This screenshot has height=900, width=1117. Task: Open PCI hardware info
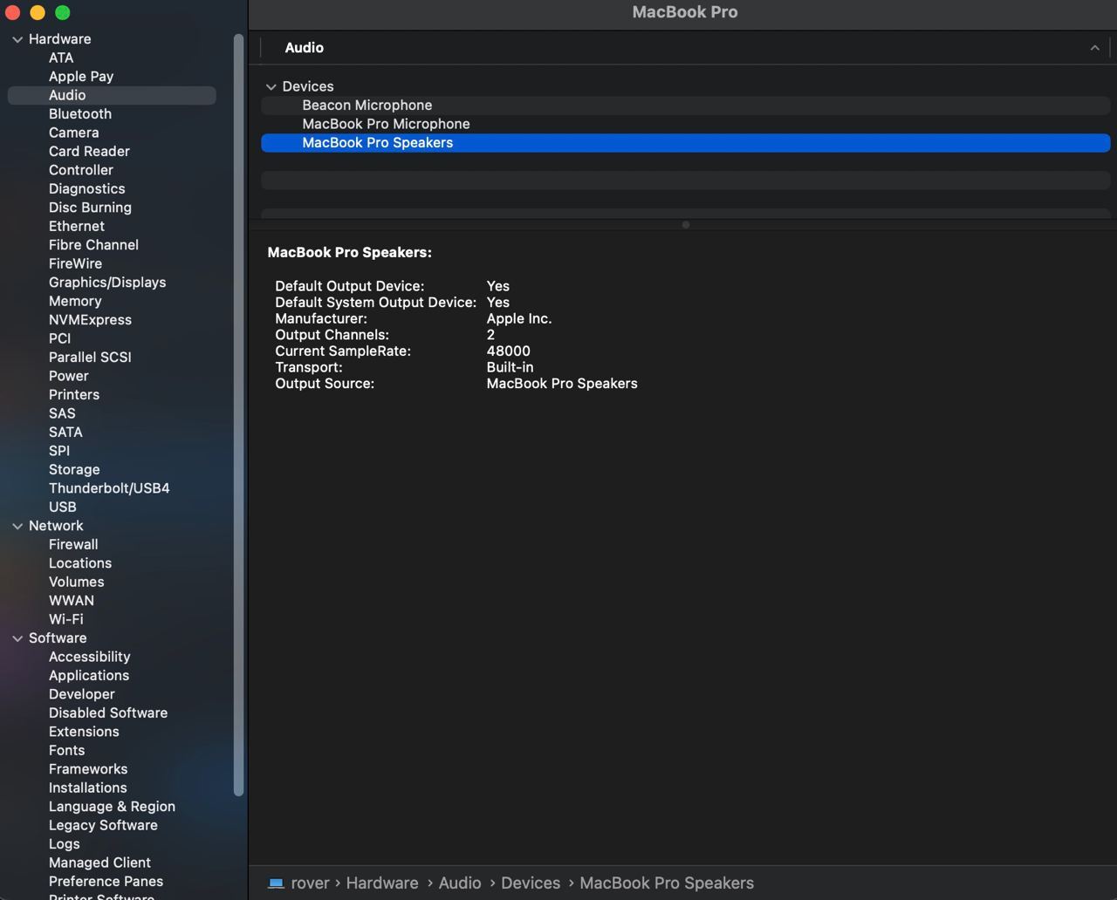pyautogui.click(x=59, y=339)
